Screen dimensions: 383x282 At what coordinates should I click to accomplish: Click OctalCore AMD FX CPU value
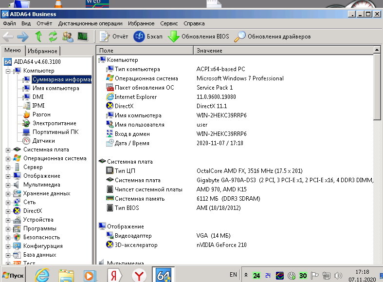click(x=249, y=171)
